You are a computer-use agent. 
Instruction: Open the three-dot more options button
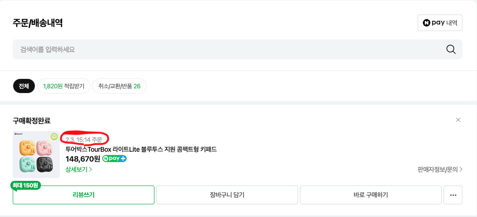[453, 195]
